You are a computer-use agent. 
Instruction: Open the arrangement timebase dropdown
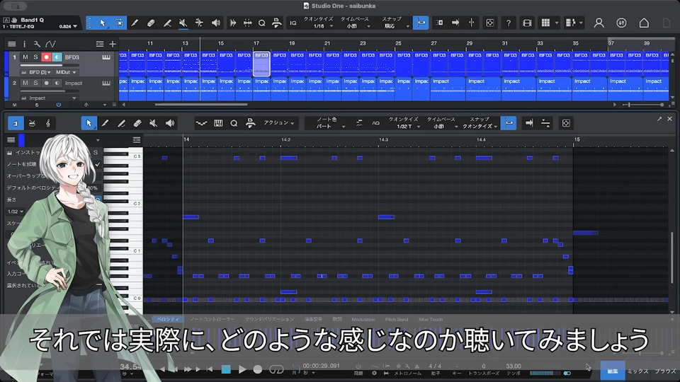coord(357,26)
